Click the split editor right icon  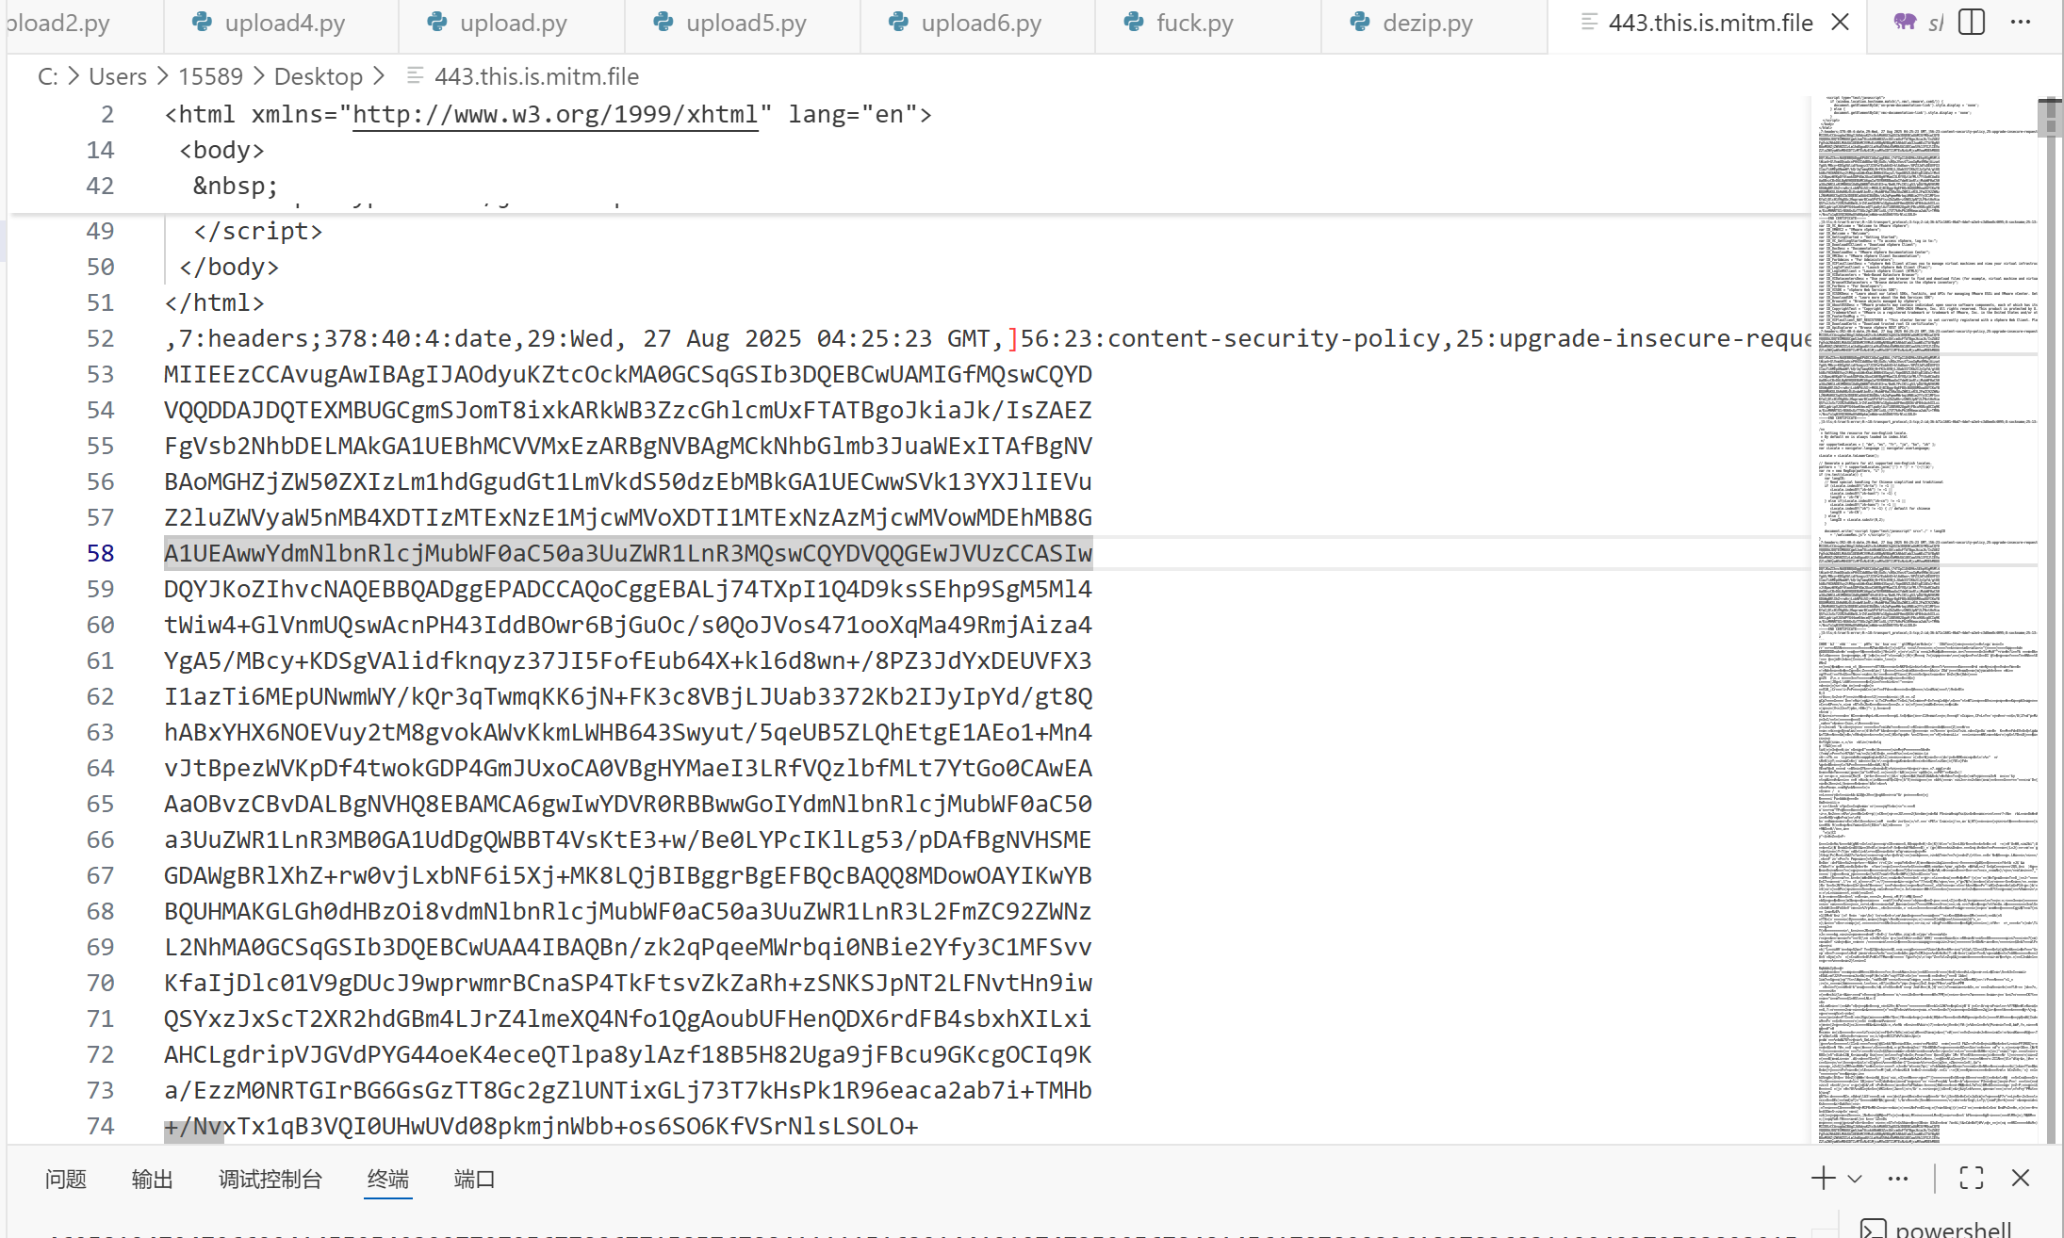(x=1971, y=23)
